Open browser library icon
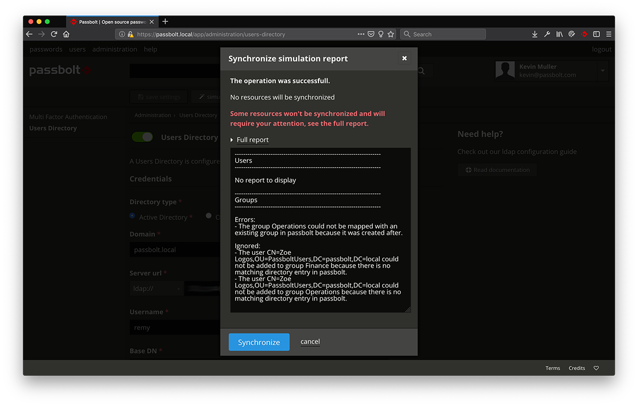638x406 pixels. pos(559,34)
